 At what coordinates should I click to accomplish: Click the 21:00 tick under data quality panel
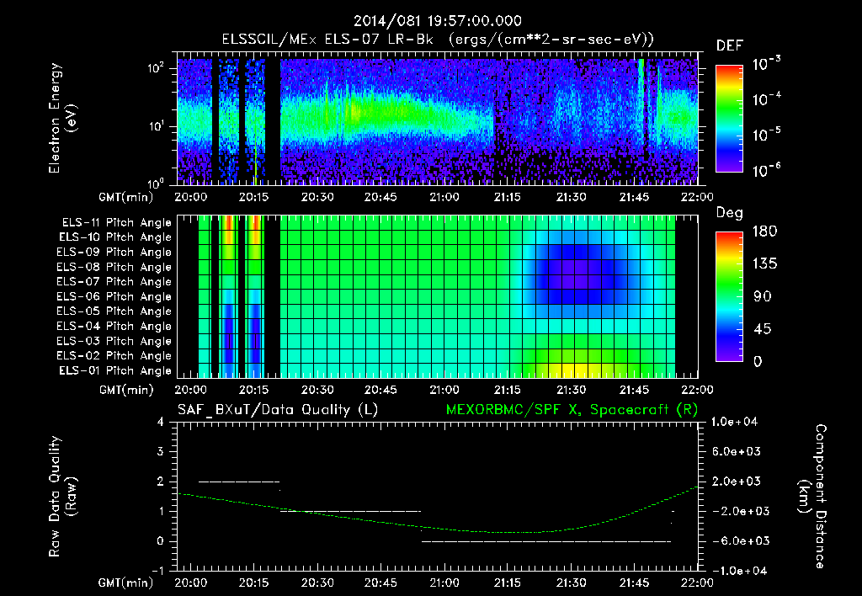tap(444, 583)
